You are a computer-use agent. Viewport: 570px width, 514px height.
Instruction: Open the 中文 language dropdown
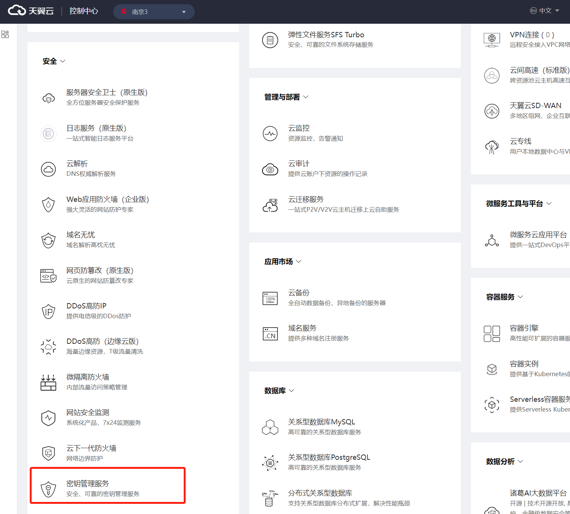(x=544, y=11)
